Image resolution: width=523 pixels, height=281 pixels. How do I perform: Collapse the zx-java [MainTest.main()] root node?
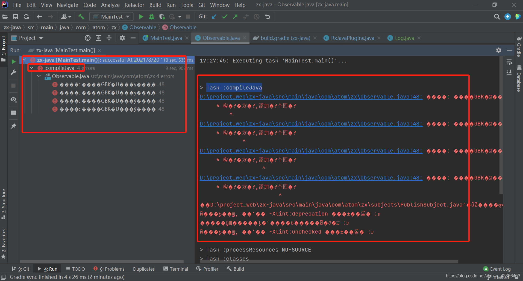click(25, 60)
